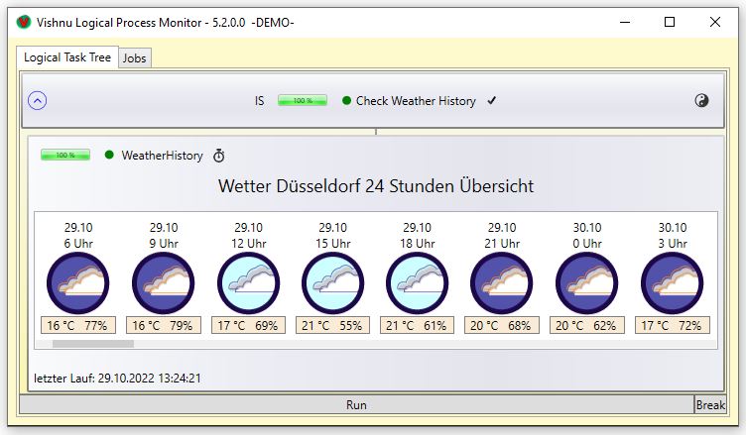Image resolution: width=746 pixels, height=435 pixels.
Task: Click the stopwatch icon beside WeatherHistory
Action: tap(219, 156)
